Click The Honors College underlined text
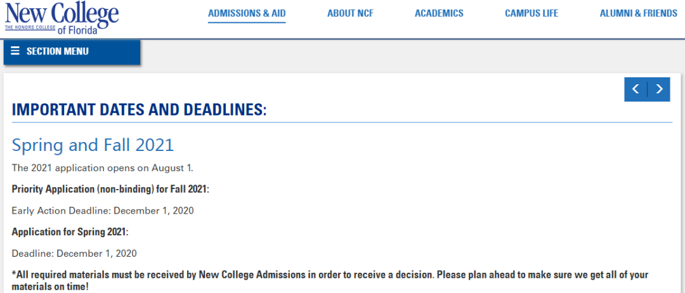This screenshot has width=685, height=293. coord(30,27)
